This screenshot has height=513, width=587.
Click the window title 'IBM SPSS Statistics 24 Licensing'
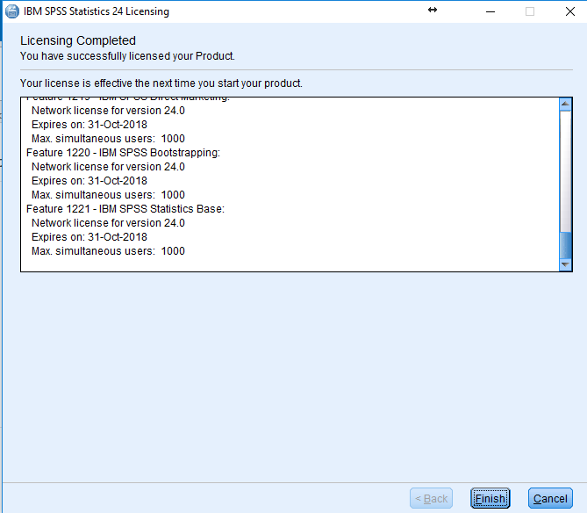97,11
